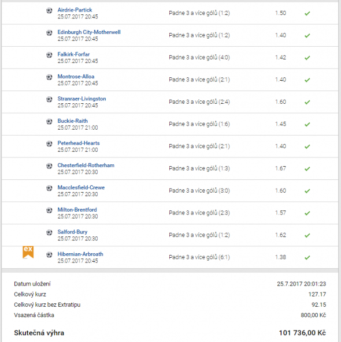Click the green checkmark for Hibernian-Arbroath
The height and width of the screenshot is (342, 341).
[x=307, y=258]
